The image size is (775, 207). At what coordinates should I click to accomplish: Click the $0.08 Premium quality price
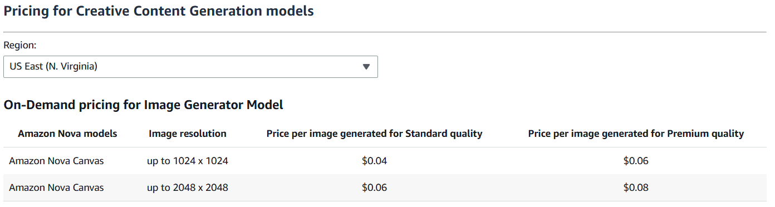[x=636, y=188]
